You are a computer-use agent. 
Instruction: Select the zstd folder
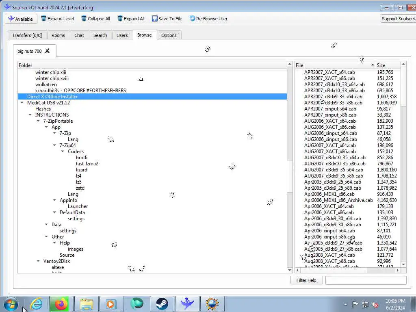point(80,188)
